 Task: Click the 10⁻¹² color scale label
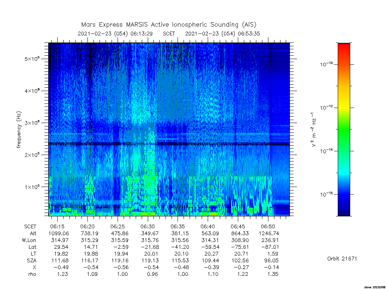tap(326, 107)
